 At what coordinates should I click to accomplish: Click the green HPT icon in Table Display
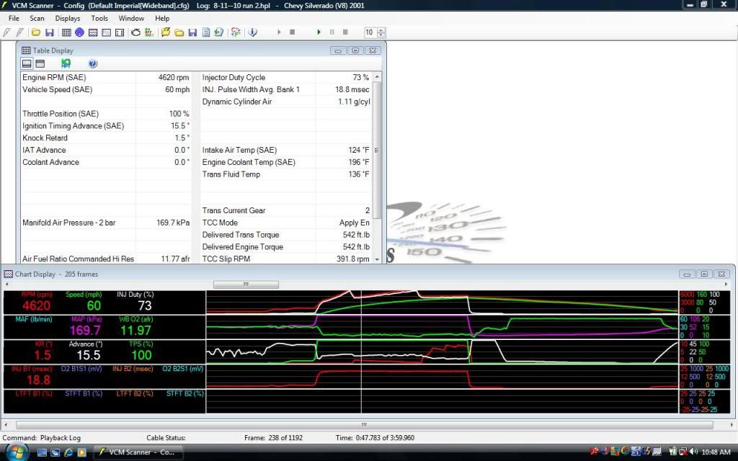66,63
